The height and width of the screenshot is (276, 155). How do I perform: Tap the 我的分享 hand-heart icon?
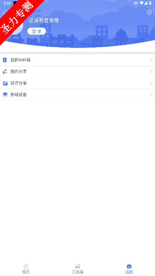[x=5, y=72]
